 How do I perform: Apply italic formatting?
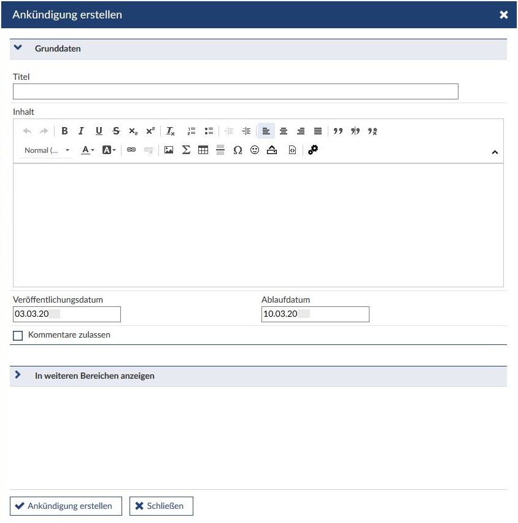[x=81, y=131]
